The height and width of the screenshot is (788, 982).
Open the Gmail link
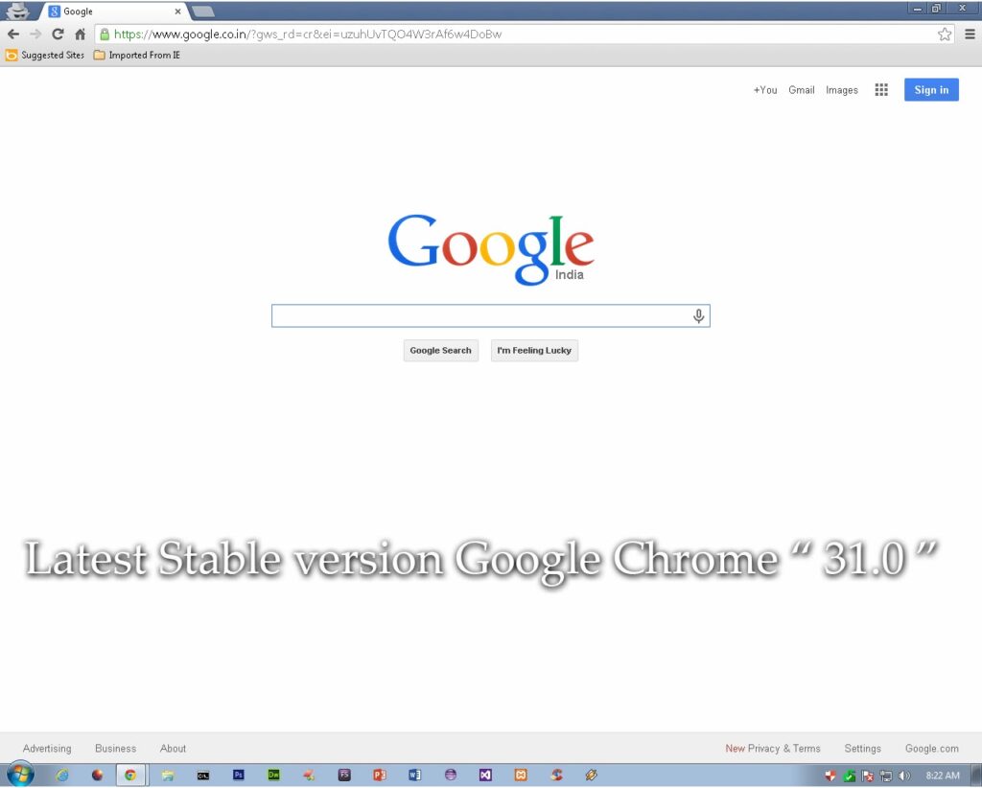(x=801, y=90)
